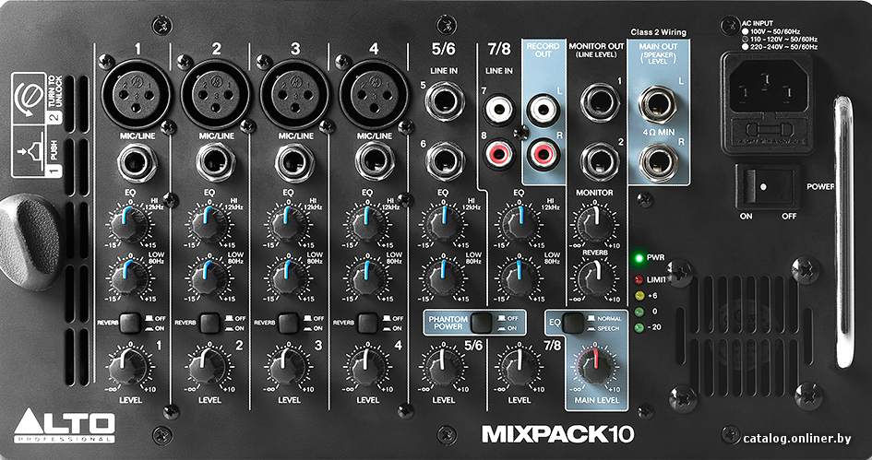Image resolution: width=872 pixels, height=460 pixels.
Task: Click channel 3 LEVEL knob
Action: pyautogui.click(x=289, y=367)
